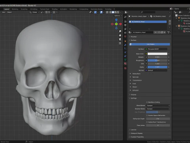
Task: Toggle proportional editing in viewport header
Action: click(54, 12)
